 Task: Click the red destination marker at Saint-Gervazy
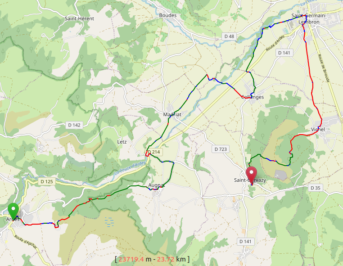251,175
